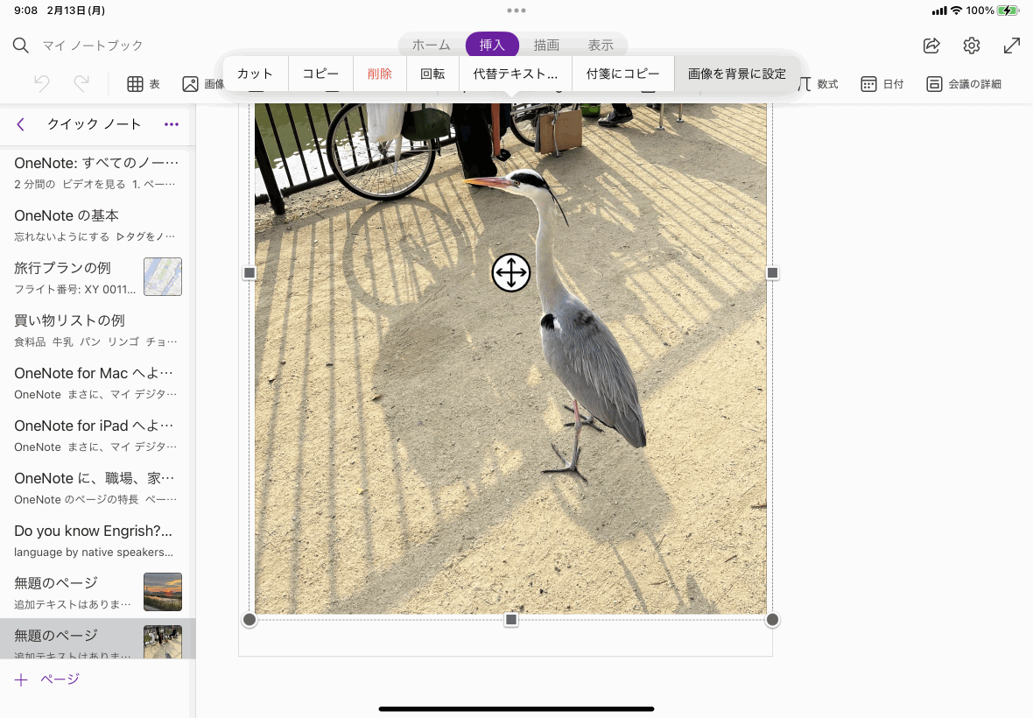This screenshot has height=718, width=1033.
Task: Tap the Wi-Fi indicator in status bar
Action: (x=956, y=11)
